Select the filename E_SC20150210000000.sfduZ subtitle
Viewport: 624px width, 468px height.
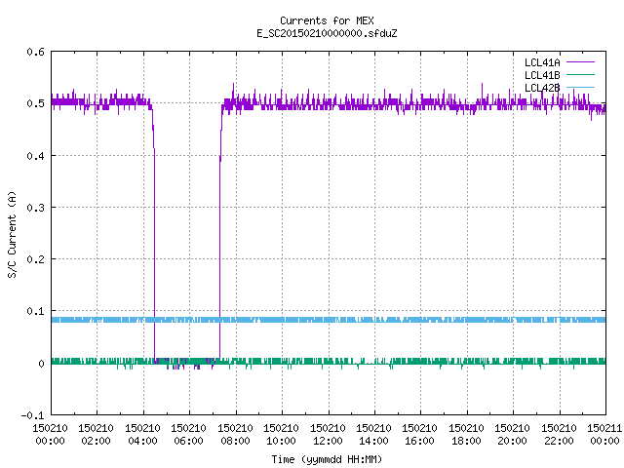327,33
